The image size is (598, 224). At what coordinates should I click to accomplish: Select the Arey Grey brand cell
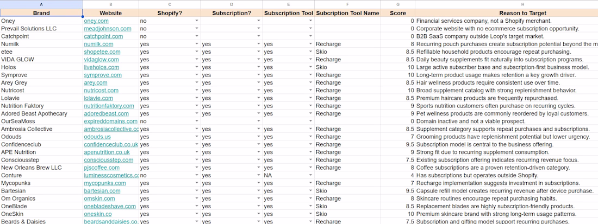pyautogui.click(x=41, y=82)
